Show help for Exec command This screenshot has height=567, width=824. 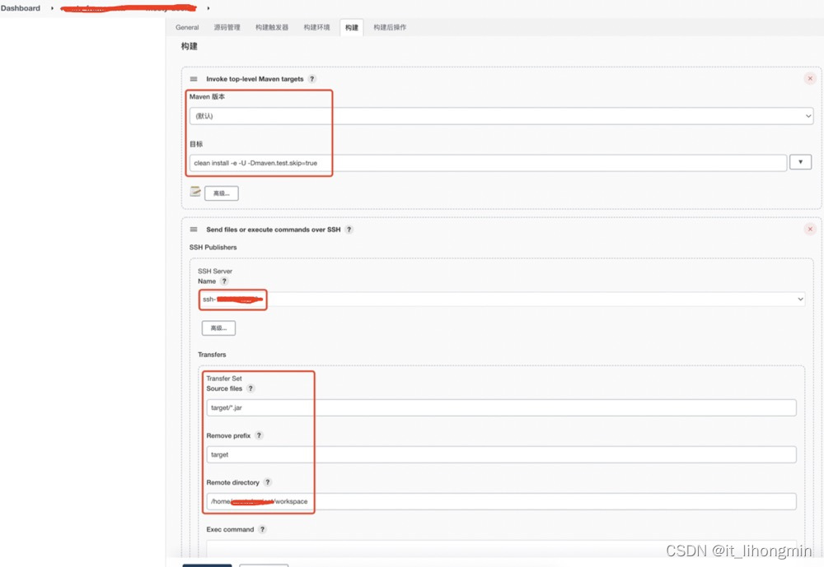[x=262, y=529]
